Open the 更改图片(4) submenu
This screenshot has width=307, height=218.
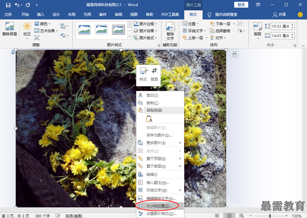pos(160,143)
